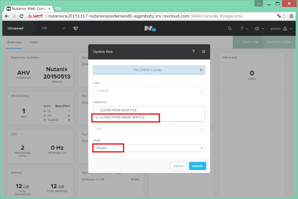Click the Best Effort column header
This screenshot has height=199, width=298.
pyautogui.click(x=63, y=106)
